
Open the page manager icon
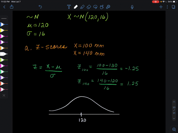[x=174, y=7]
